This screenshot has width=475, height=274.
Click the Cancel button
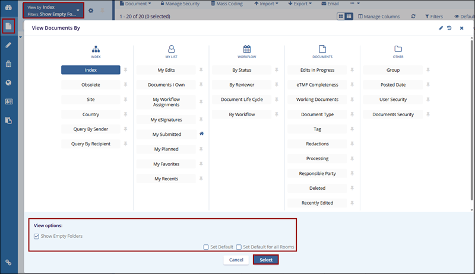click(x=236, y=260)
